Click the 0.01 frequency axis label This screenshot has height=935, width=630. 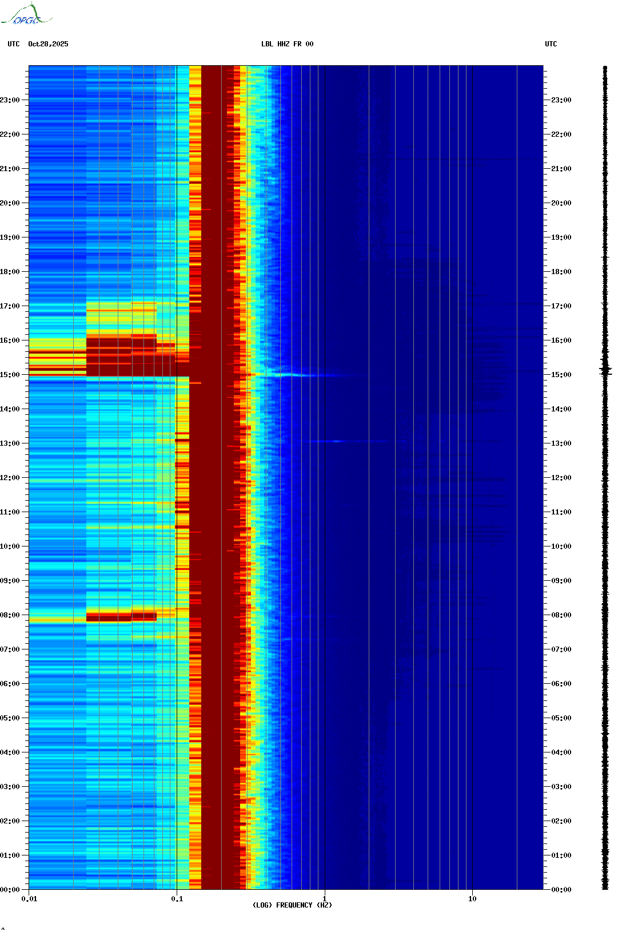pyautogui.click(x=29, y=899)
